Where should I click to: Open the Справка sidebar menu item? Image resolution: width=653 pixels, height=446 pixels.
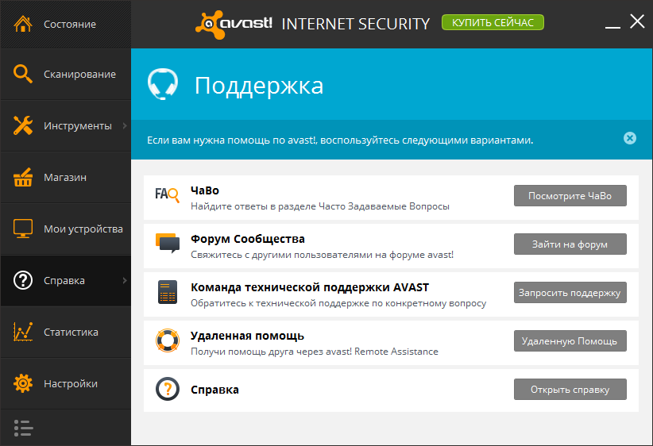click(x=64, y=280)
